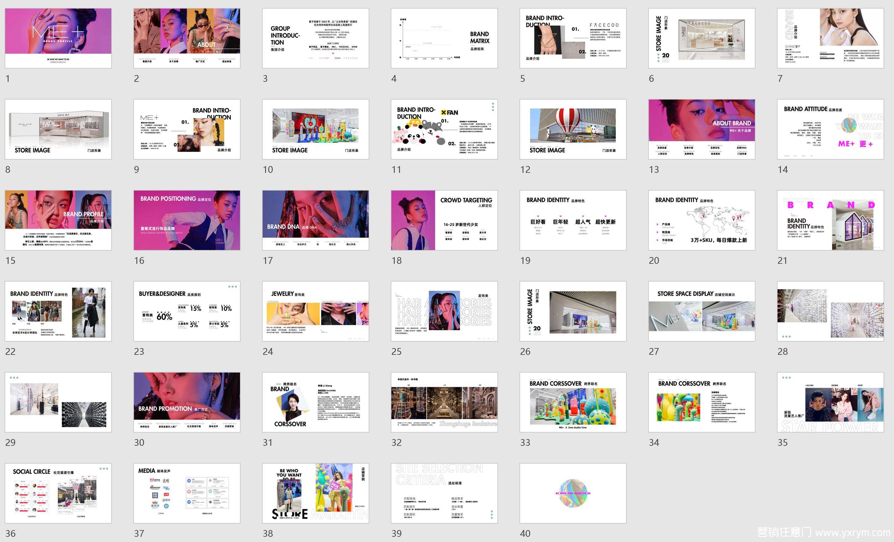
Task: Select slide 21 BRAND letters slide
Action: click(831, 220)
